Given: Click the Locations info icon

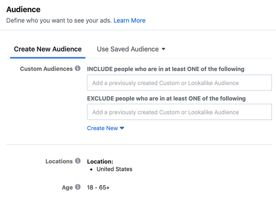Looking at the screenshot, I should pyautogui.click(x=78, y=161).
